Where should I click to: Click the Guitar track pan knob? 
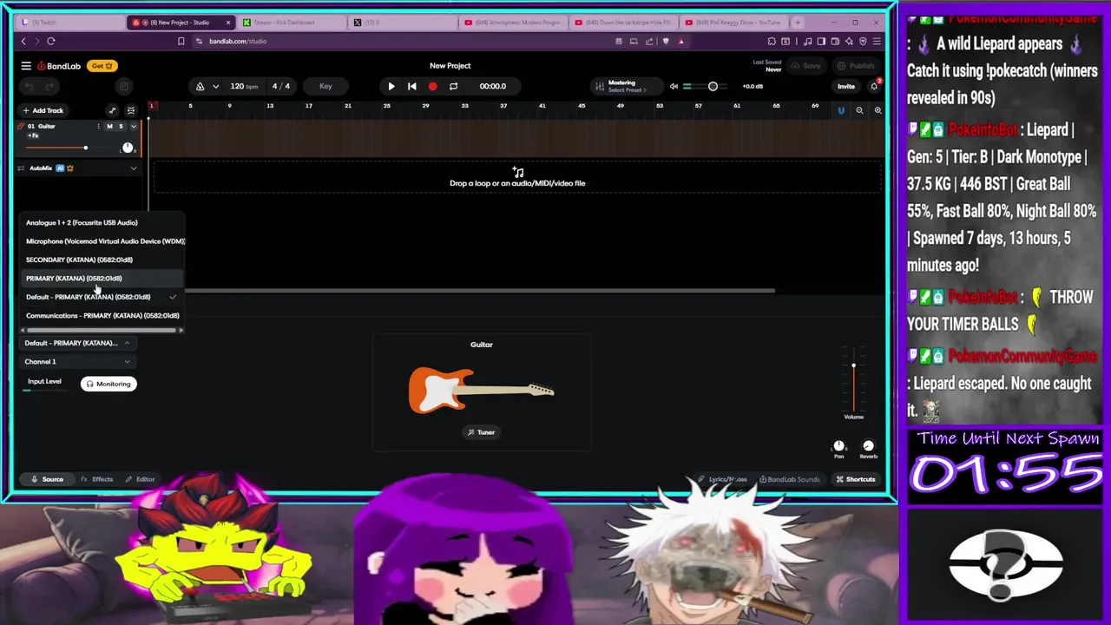[128, 148]
